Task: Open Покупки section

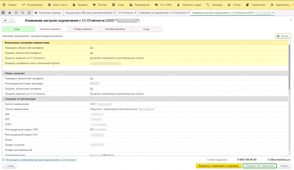Action: tap(100, 5)
